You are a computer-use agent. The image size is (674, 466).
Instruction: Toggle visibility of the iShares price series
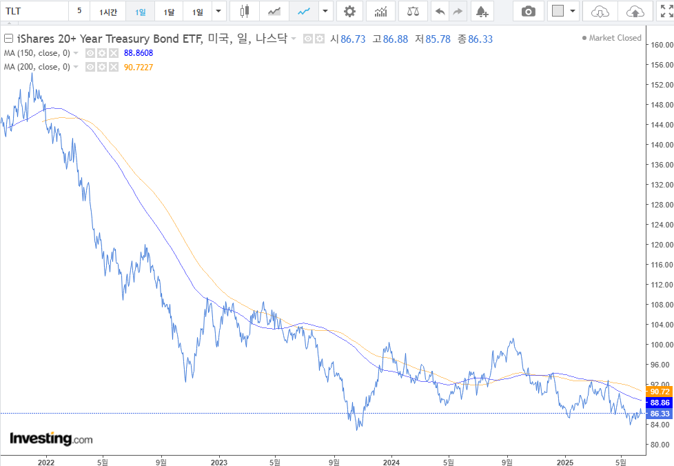coord(308,39)
